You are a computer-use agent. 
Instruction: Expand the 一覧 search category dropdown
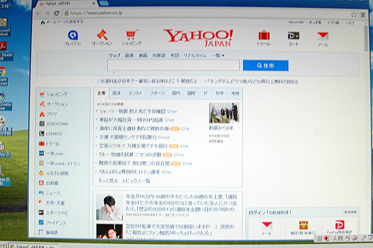click(218, 56)
